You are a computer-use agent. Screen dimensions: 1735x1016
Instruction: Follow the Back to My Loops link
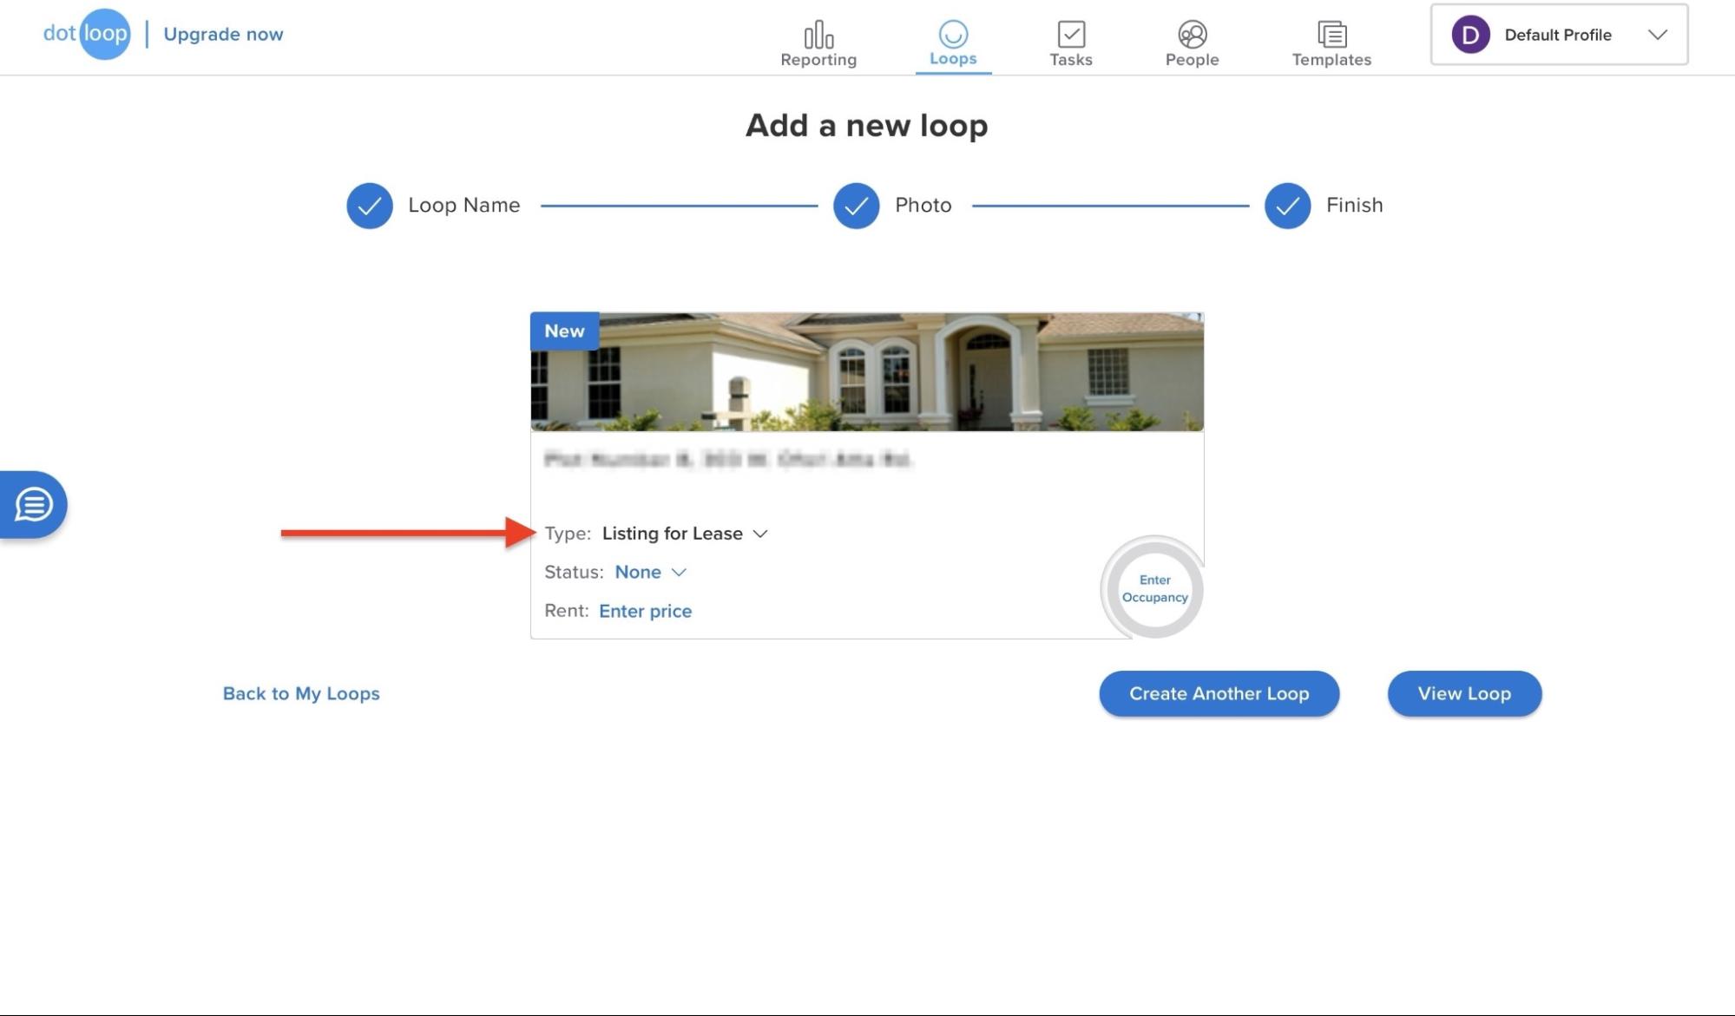(x=300, y=693)
